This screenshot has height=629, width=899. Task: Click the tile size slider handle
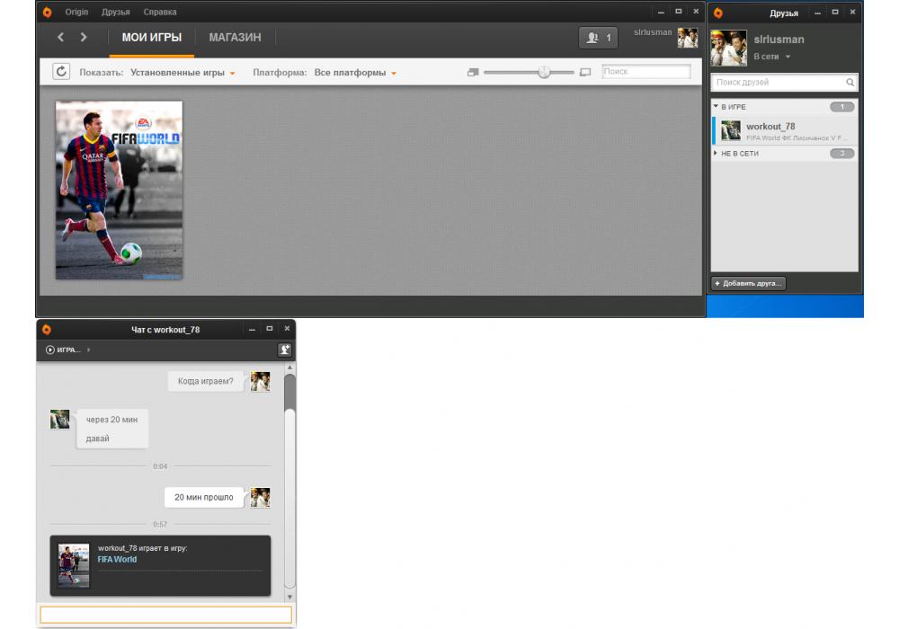click(x=544, y=72)
